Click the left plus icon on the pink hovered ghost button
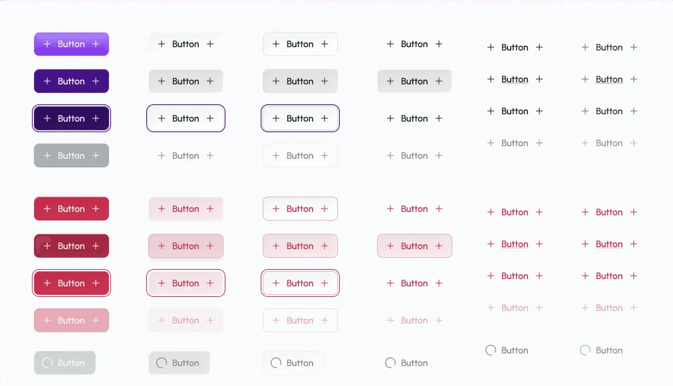The height and width of the screenshot is (386, 673). (x=390, y=246)
